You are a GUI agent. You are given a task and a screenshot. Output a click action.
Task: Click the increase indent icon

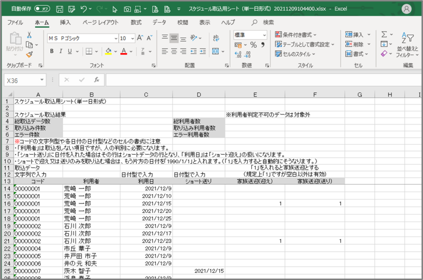[x=203, y=51]
